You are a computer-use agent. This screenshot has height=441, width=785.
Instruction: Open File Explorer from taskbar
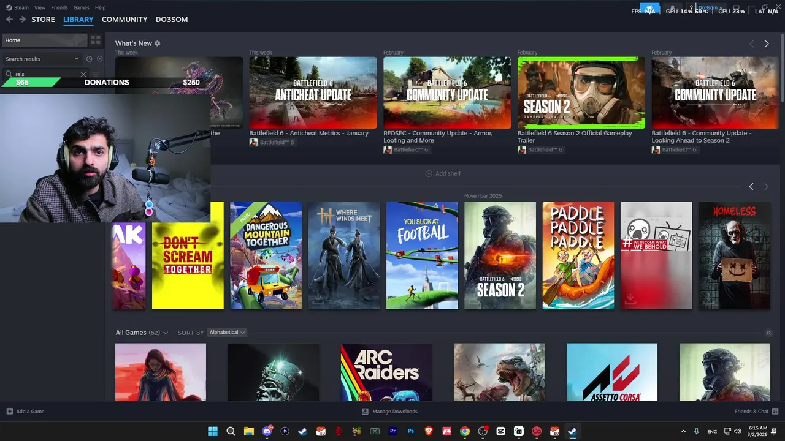(x=248, y=431)
